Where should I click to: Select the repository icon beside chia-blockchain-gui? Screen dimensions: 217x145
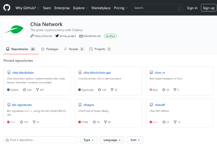click(80, 72)
